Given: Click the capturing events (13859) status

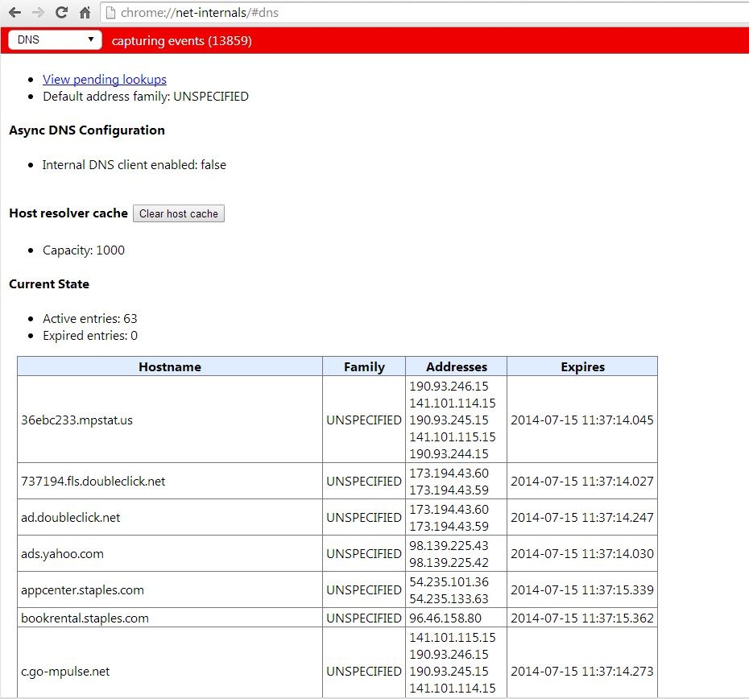Looking at the screenshot, I should [181, 40].
